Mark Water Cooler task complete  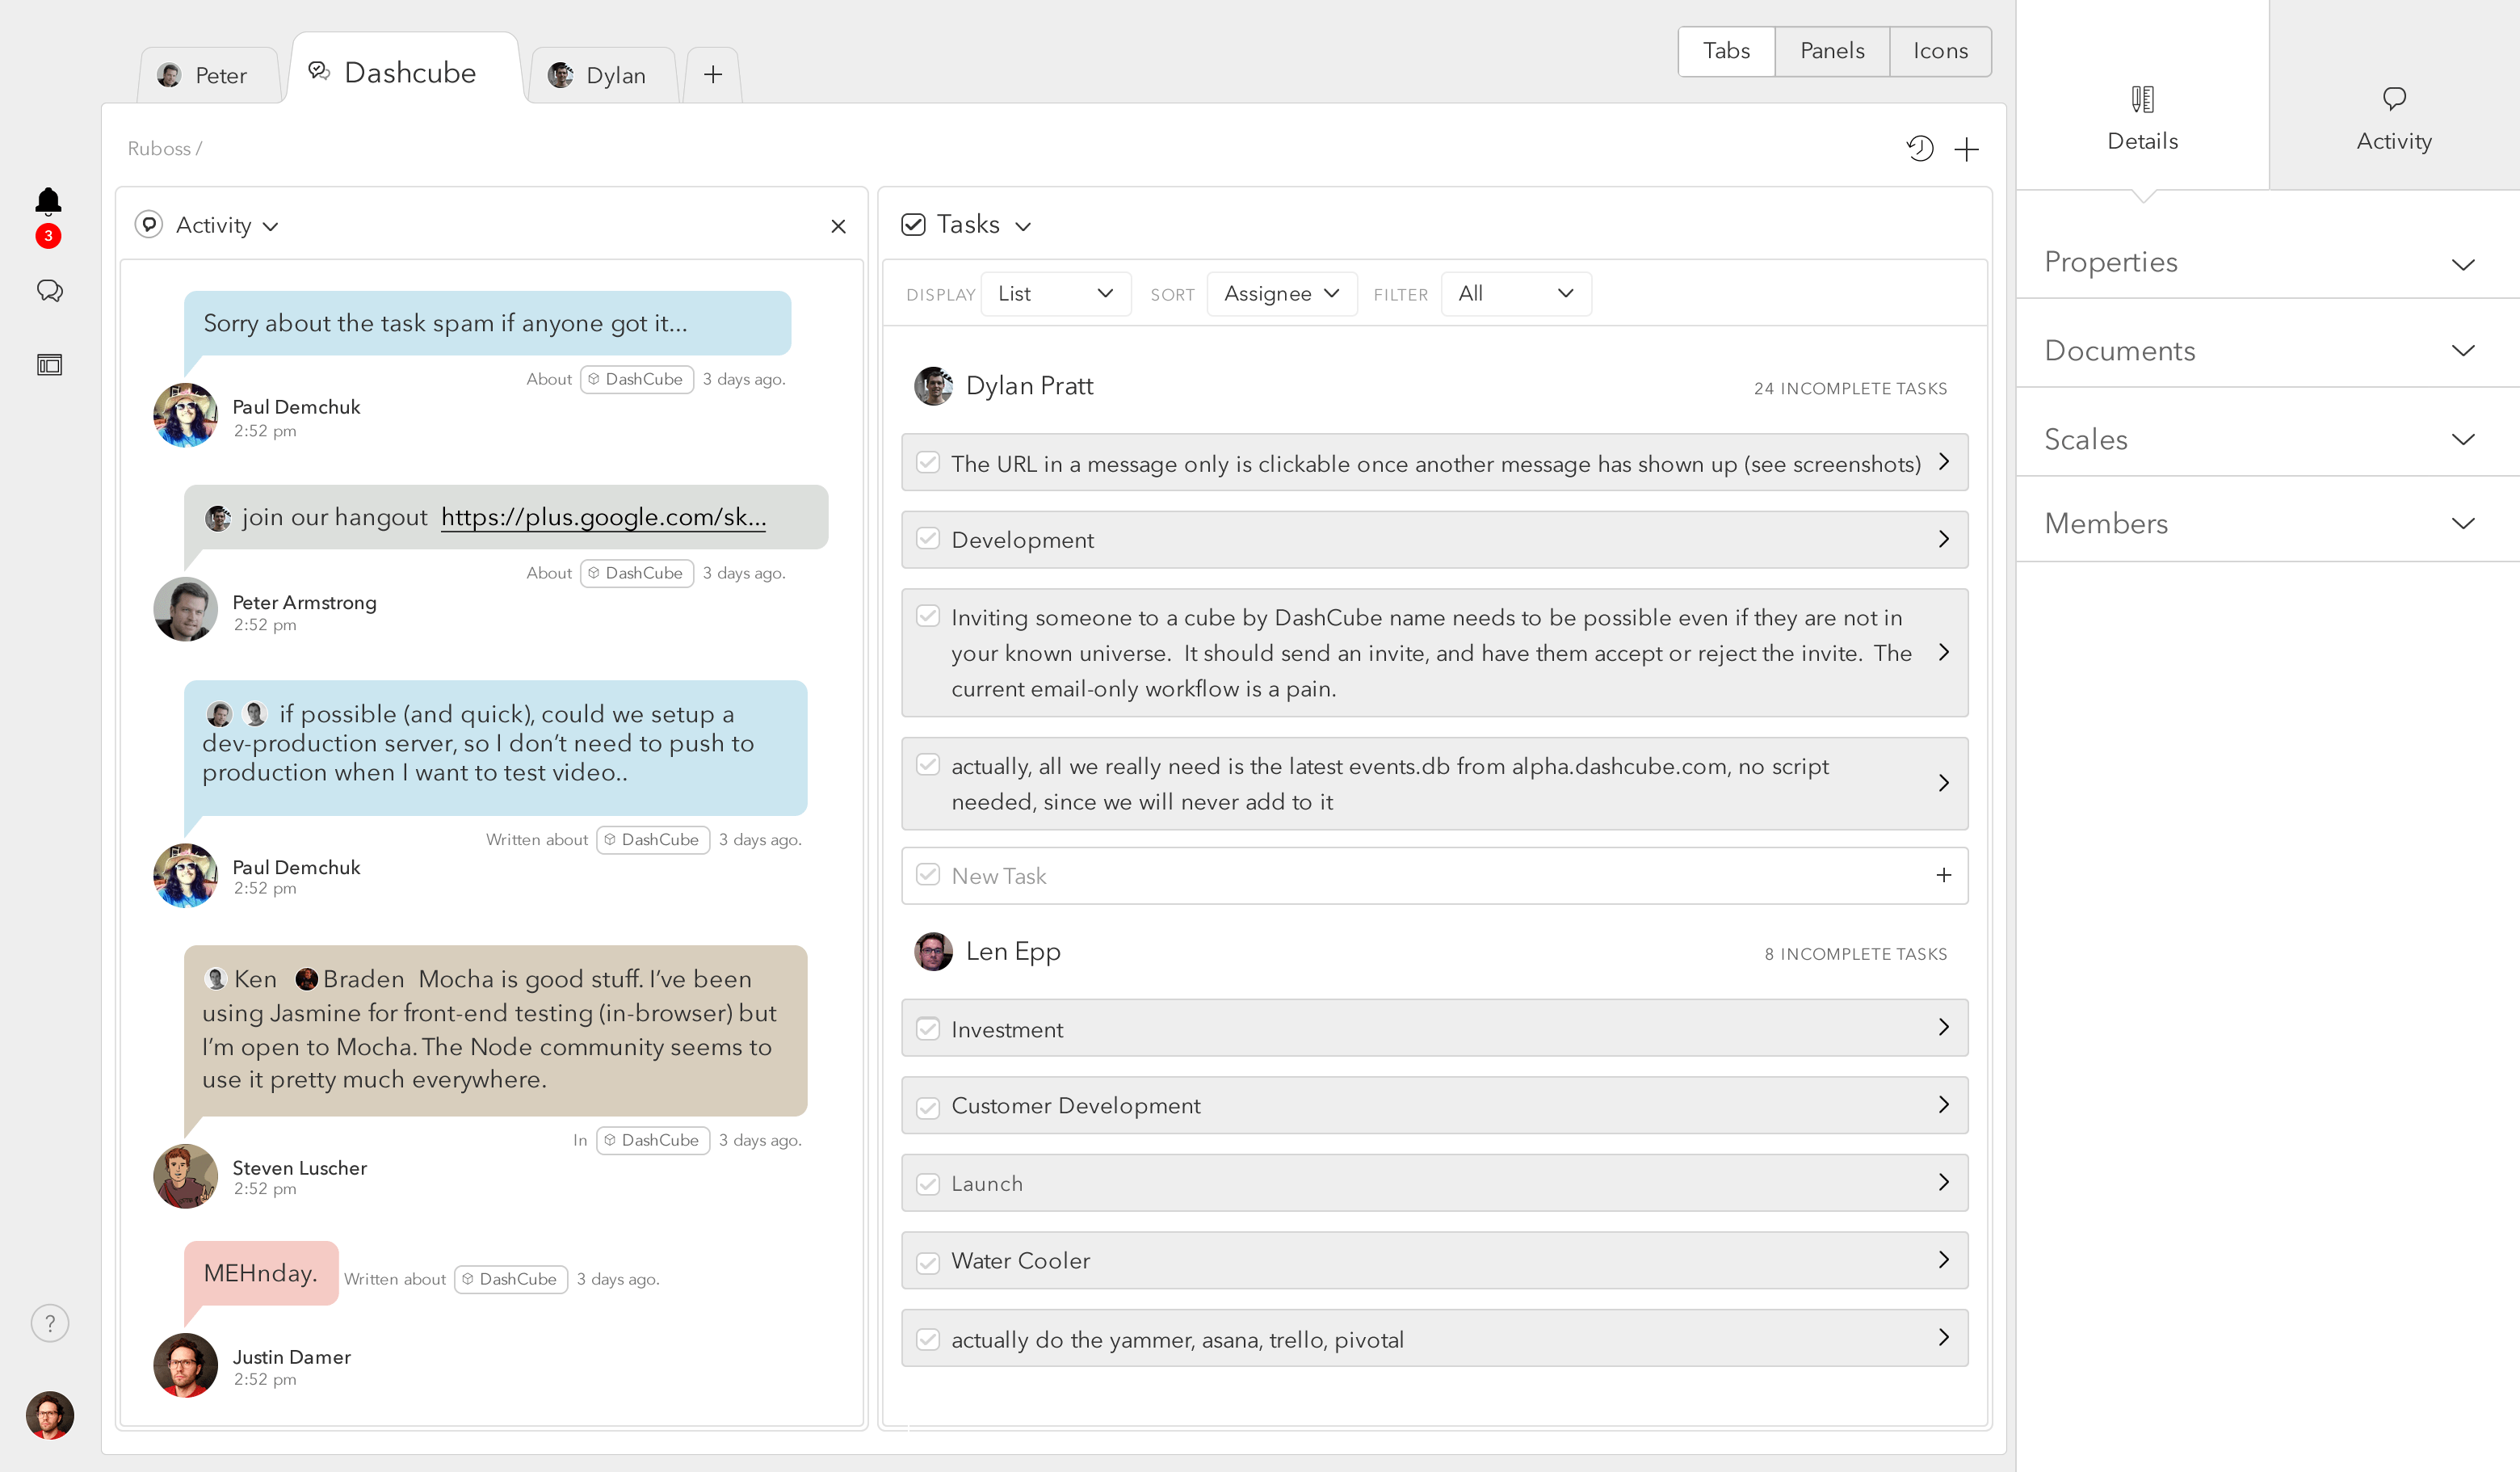point(928,1261)
